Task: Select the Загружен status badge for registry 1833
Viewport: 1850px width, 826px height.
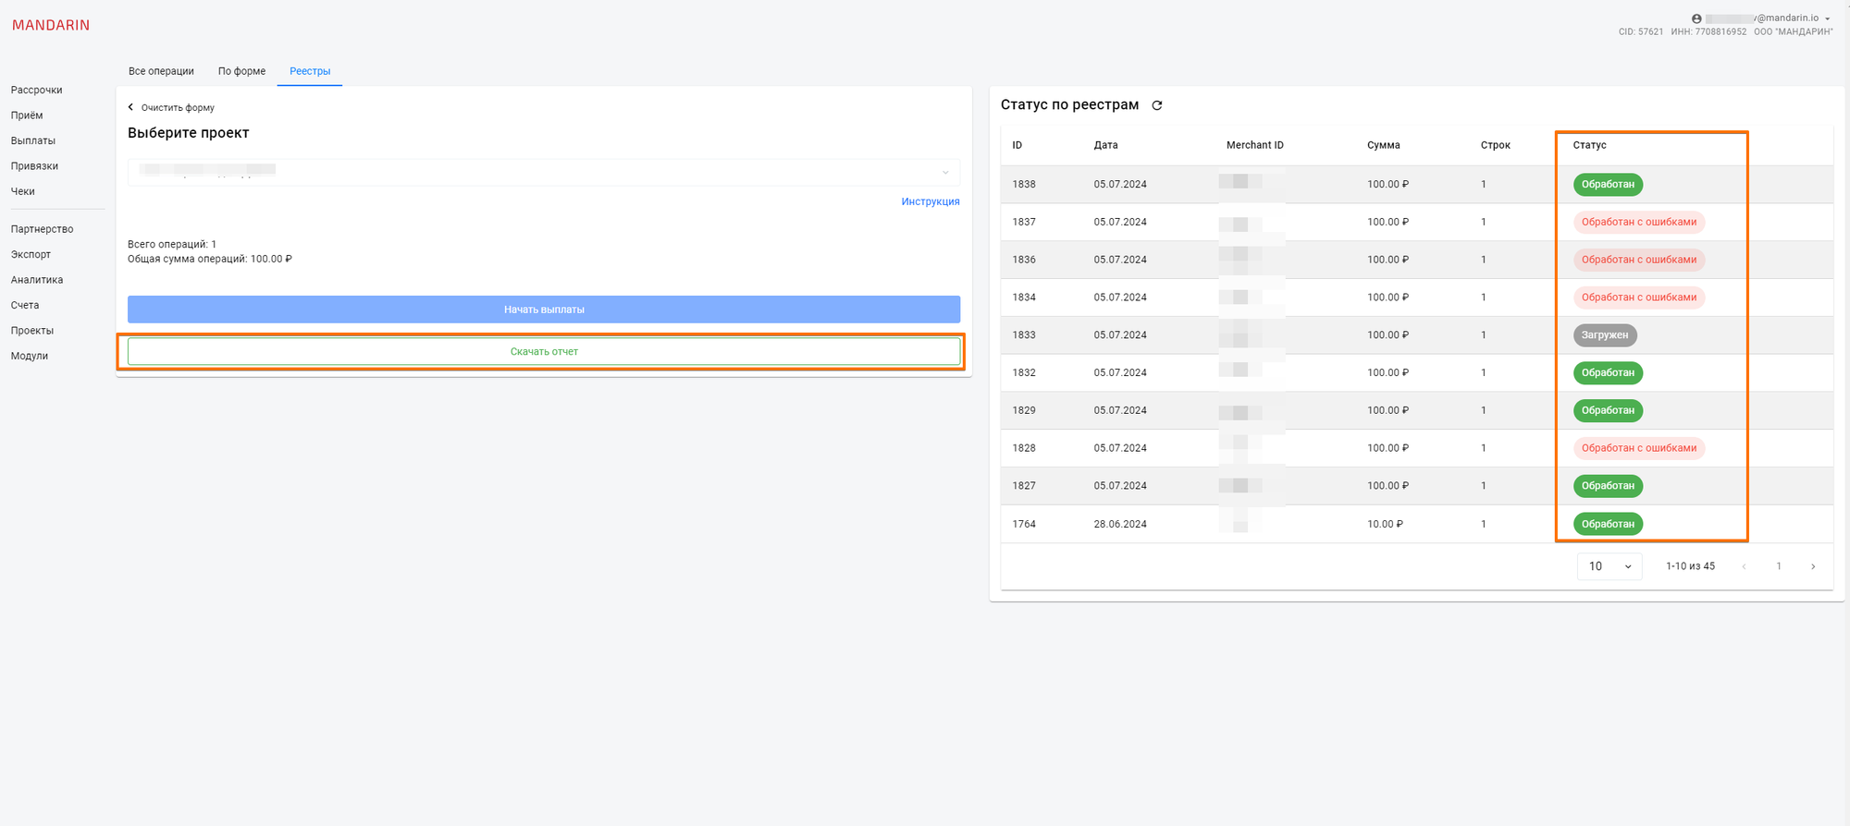Action: (1604, 335)
